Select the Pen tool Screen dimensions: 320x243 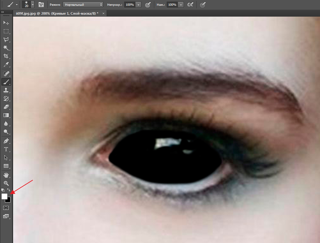[6, 141]
